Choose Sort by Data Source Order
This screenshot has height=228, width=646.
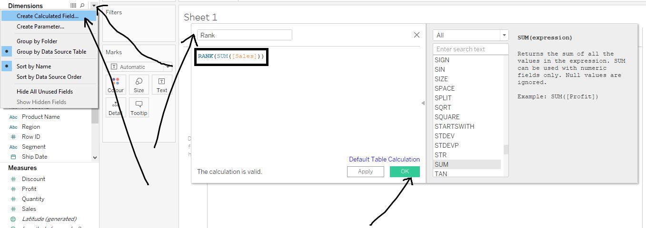(x=49, y=77)
